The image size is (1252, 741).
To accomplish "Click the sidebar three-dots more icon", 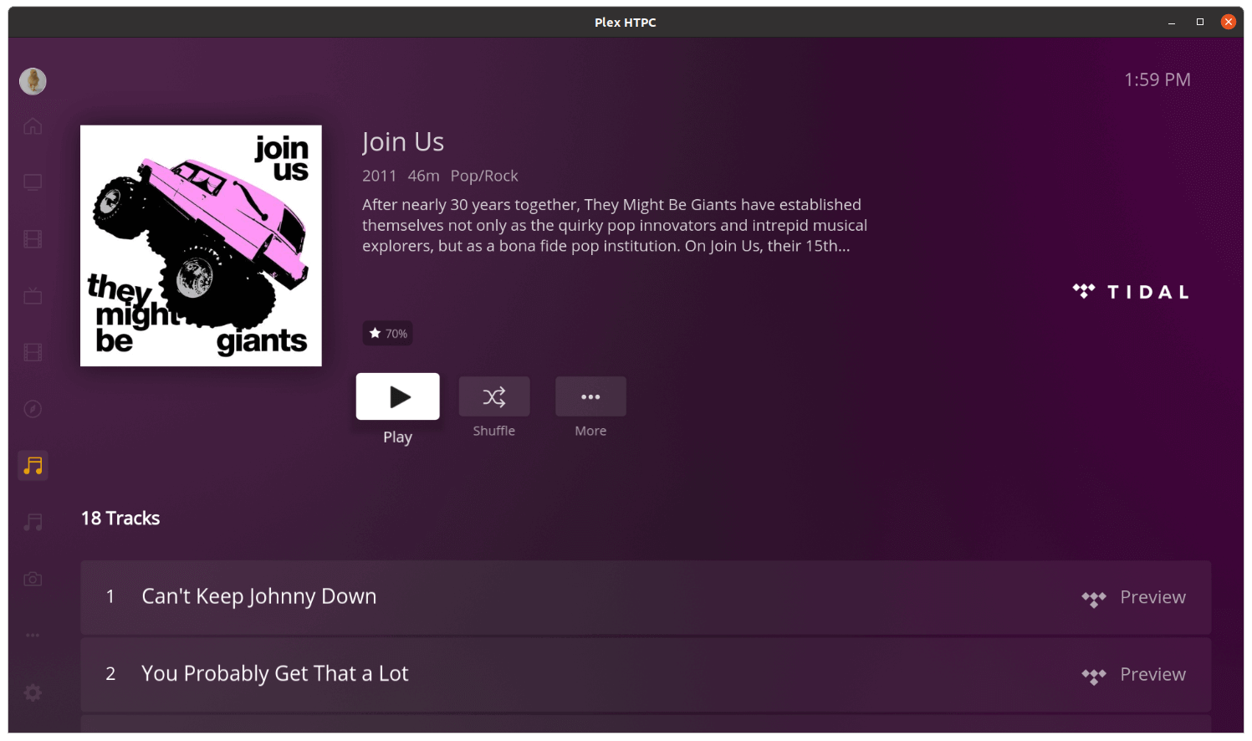I will coord(33,636).
